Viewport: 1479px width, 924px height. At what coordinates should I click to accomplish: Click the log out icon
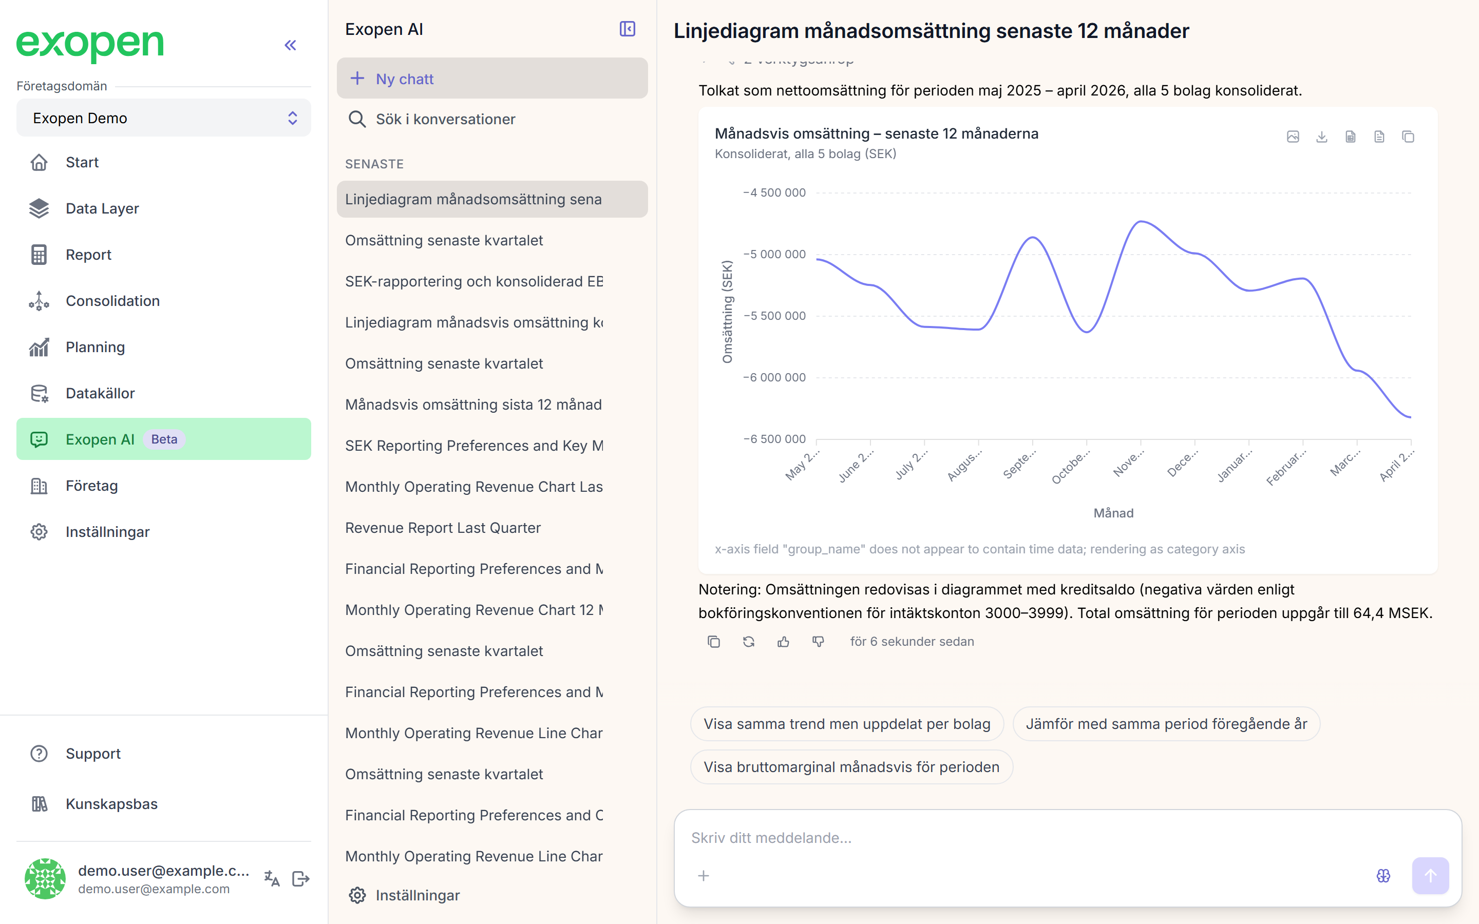[x=301, y=878]
